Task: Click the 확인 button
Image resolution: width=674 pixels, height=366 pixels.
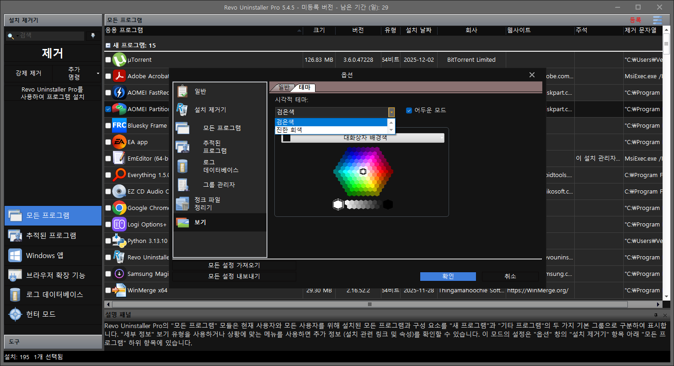Action: tap(448, 276)
